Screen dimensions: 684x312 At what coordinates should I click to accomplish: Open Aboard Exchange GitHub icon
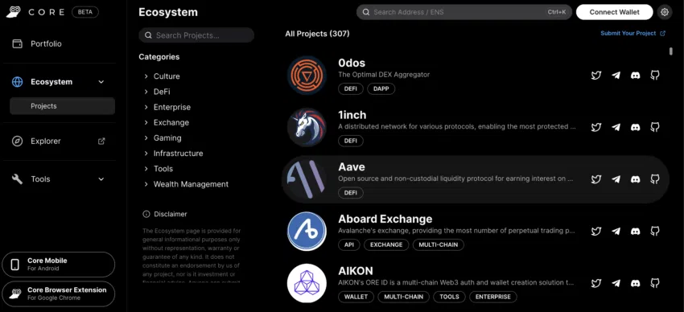click(655, 231)
